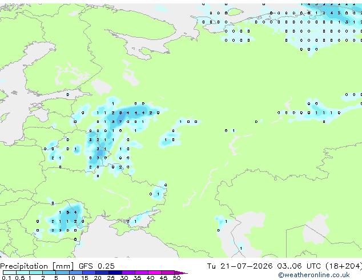Click the 'Precipitation [mm]' title text
This screenshot has height=280, width=362.
(37, 266)
